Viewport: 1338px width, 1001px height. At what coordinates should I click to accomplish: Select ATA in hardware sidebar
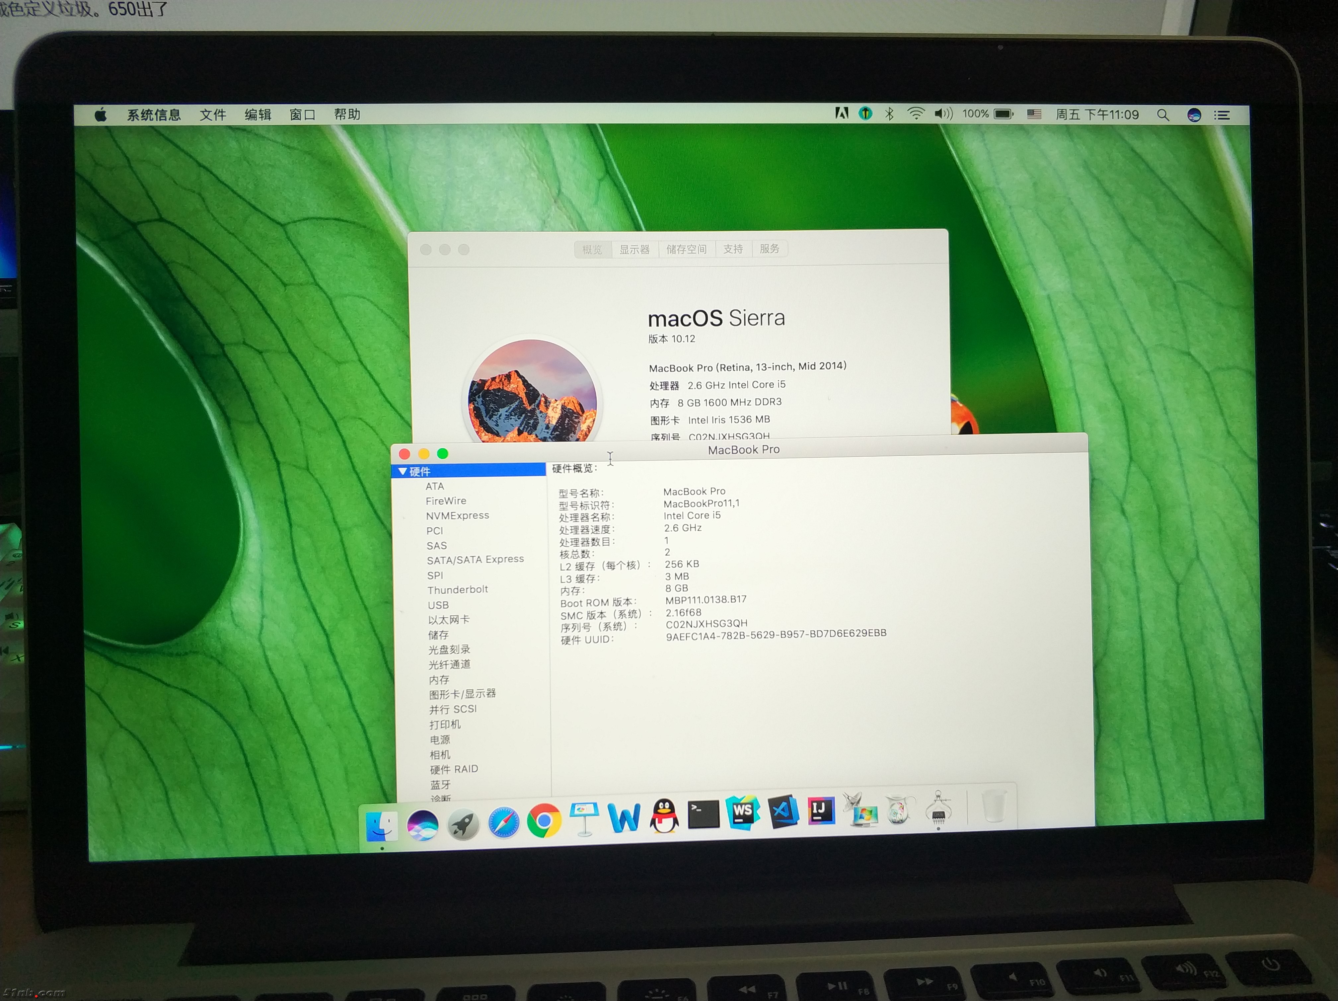[x=435, y=486]
